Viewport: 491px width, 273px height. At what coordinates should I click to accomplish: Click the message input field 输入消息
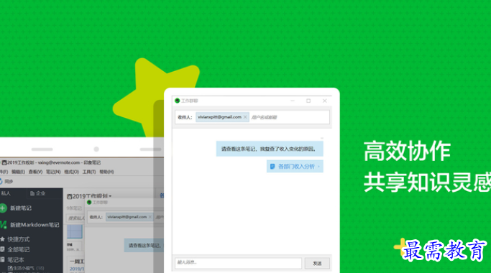point(238,263)
